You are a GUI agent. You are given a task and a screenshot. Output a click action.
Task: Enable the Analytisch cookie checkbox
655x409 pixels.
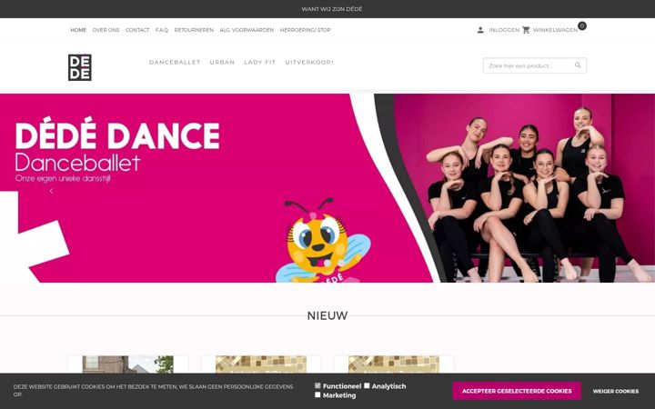367,385
